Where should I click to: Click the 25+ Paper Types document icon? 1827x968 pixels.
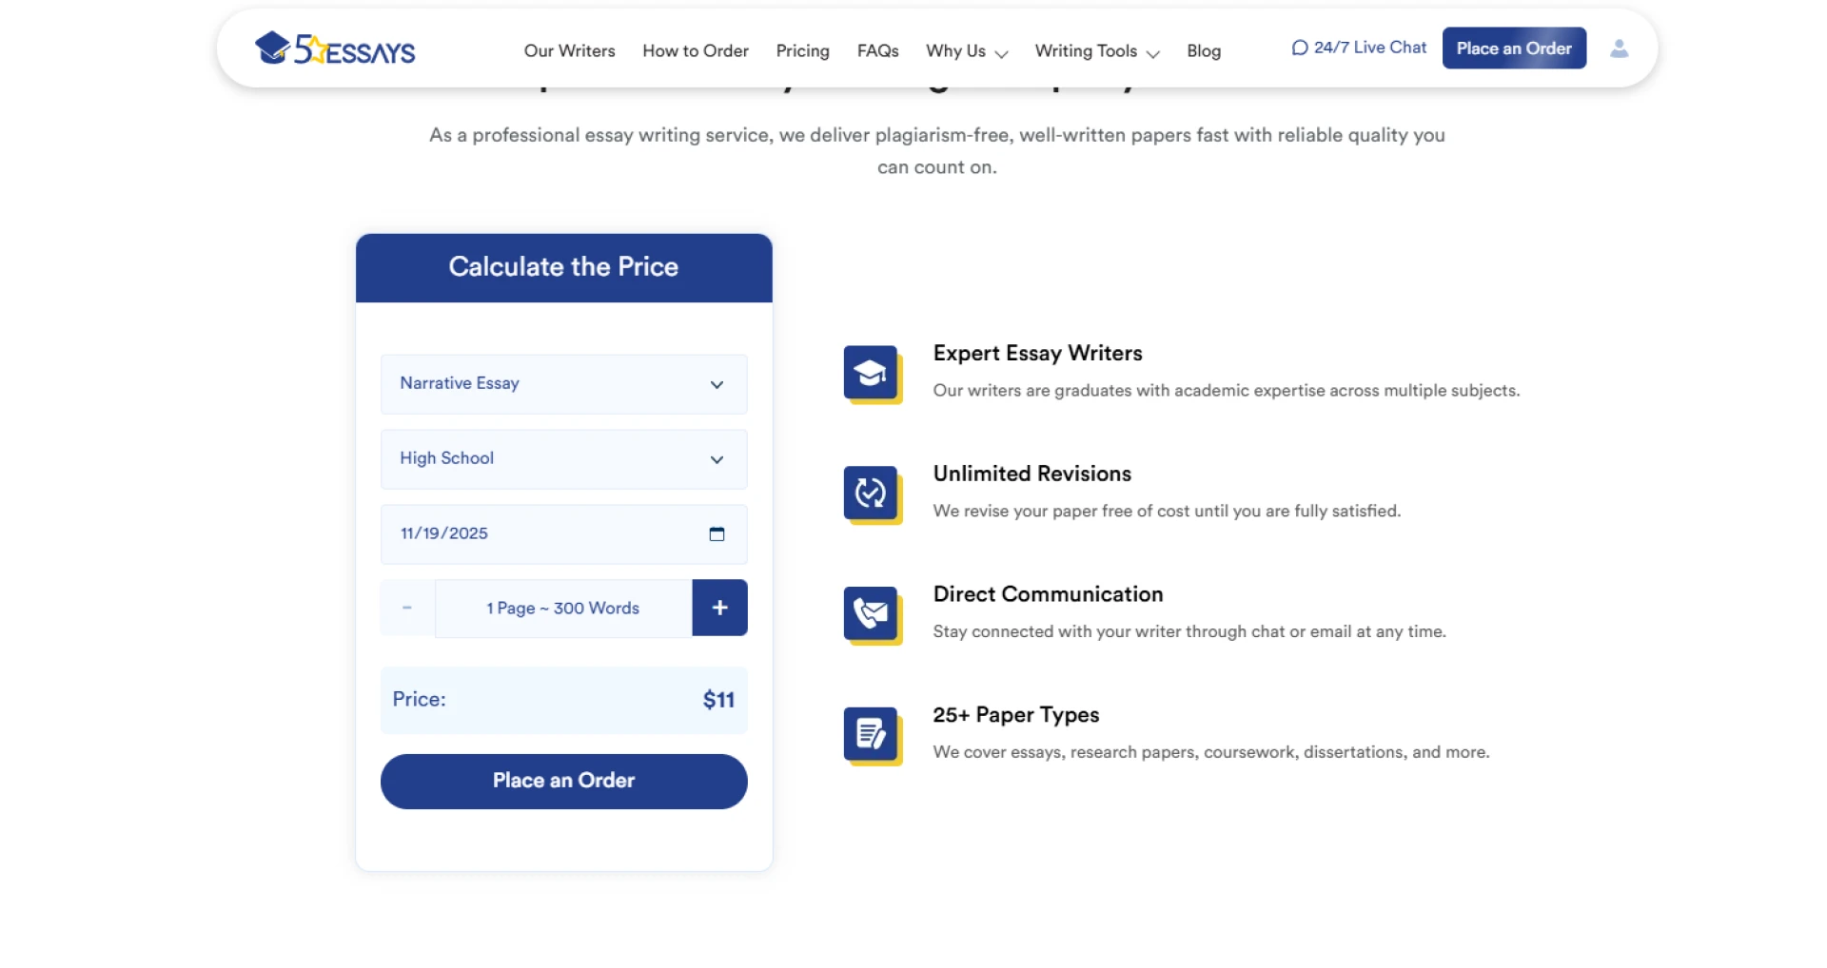[871, 735]
